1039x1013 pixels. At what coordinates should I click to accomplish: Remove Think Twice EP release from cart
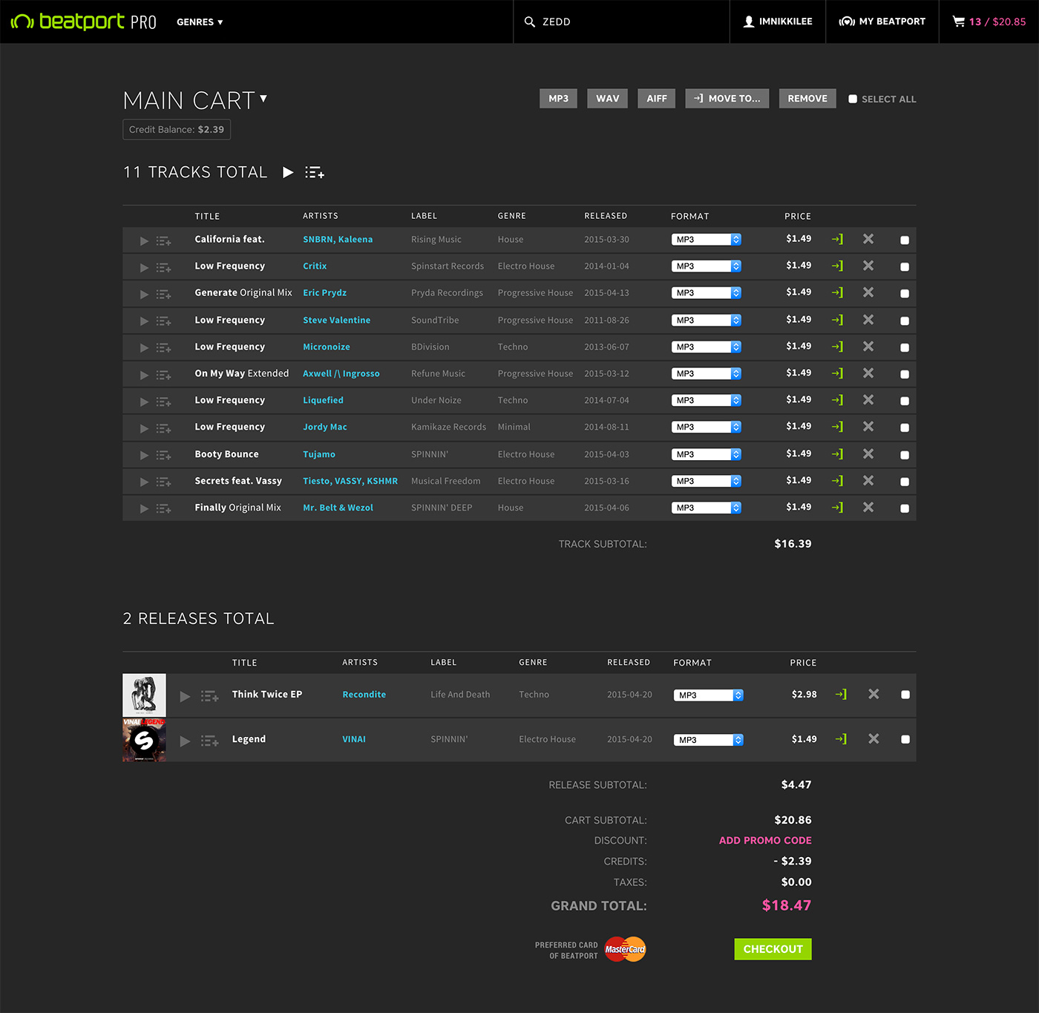tap(874, 694)
